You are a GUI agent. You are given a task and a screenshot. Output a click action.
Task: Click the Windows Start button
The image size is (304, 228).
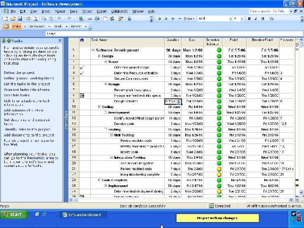click(x=14, y=214)
